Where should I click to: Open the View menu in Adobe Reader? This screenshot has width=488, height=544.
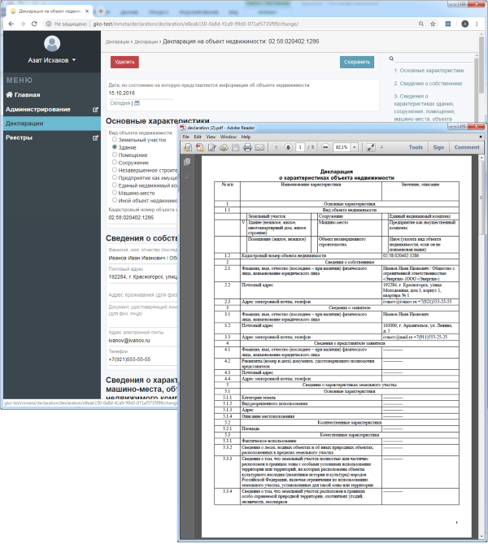(211, 137)
